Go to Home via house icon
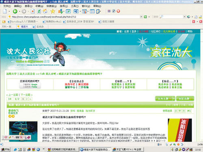 45,11
